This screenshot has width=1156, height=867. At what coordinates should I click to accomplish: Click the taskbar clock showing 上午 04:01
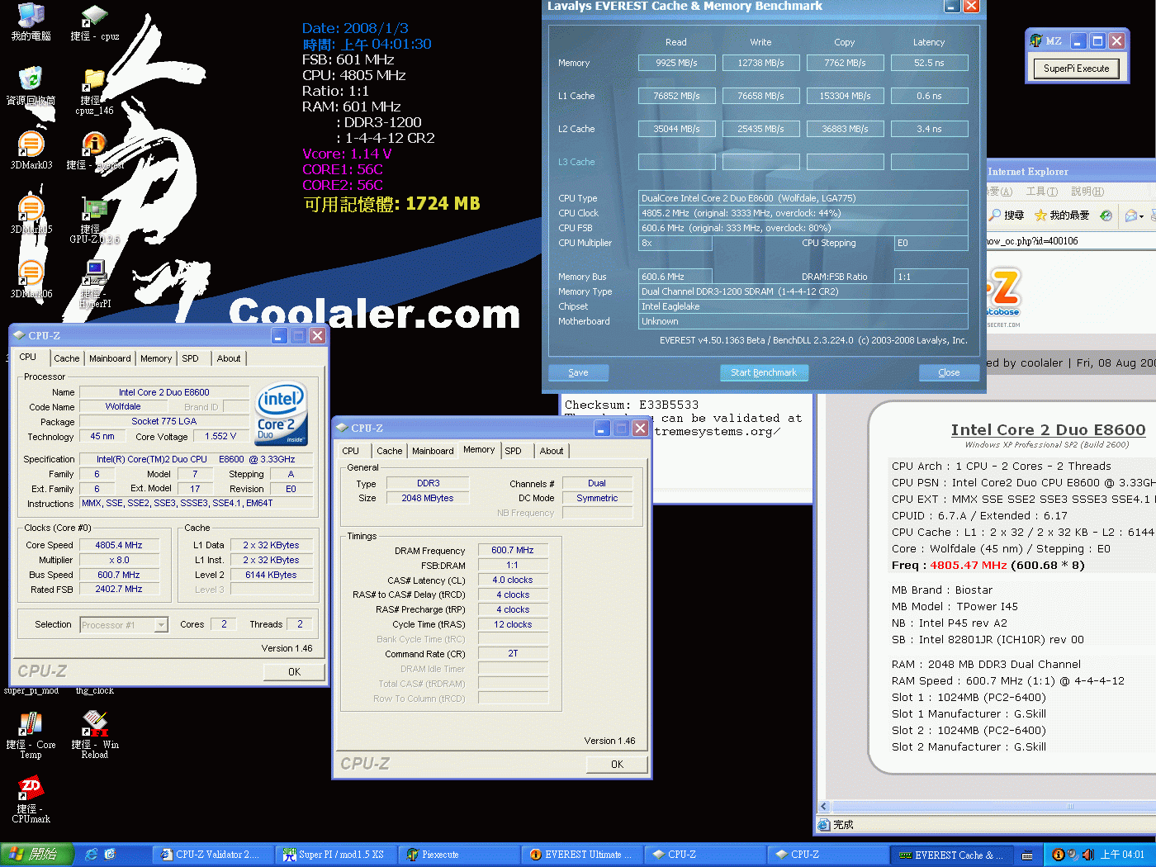pos(1123,855)
